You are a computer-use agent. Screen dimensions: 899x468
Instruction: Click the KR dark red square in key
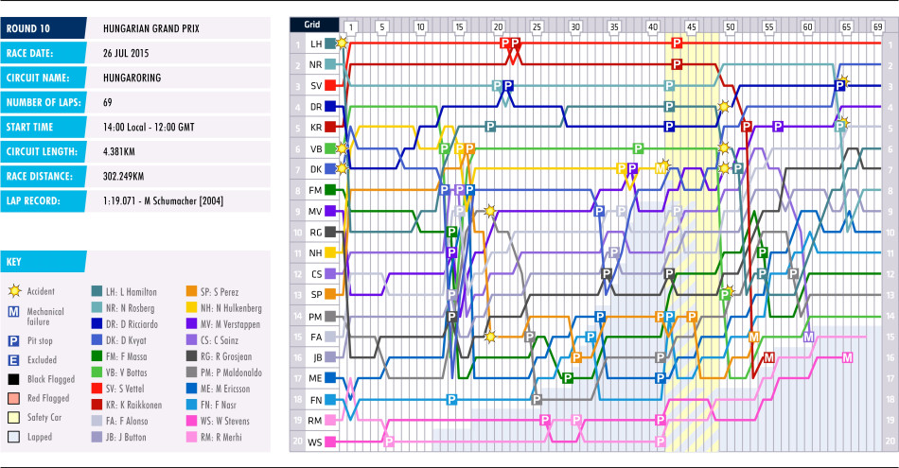[x=97, y=405]
